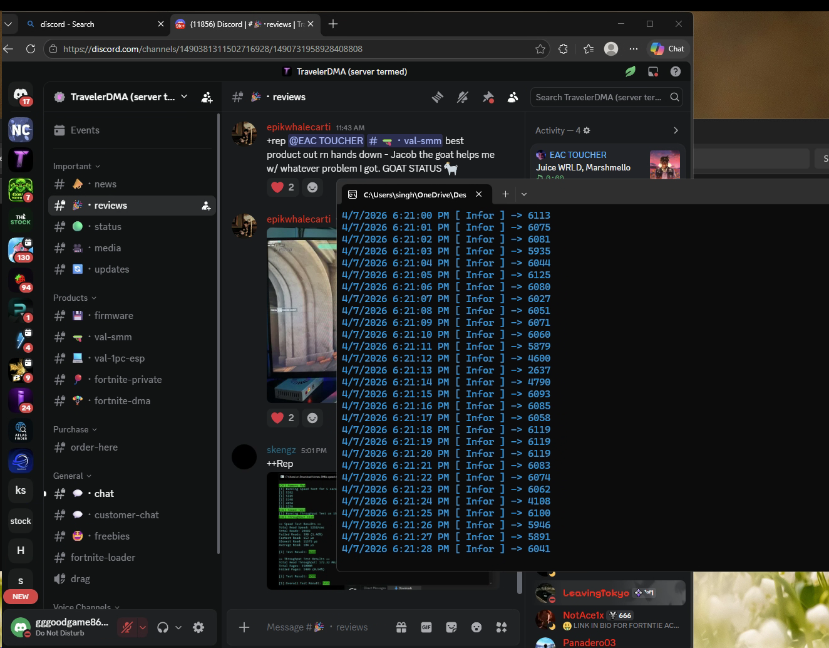Collapse the General category
829x648 pixels.
73,476
